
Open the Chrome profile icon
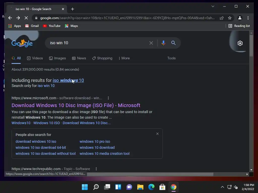coord(240,18)
